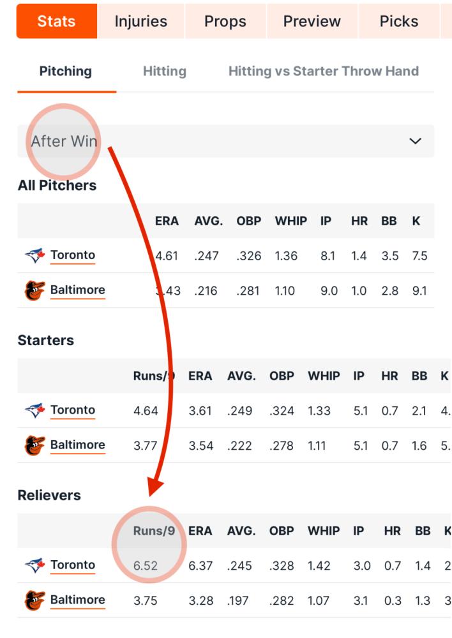Click the Orioles logo in Relievers table
452x638 pixels.
(35, 600)
